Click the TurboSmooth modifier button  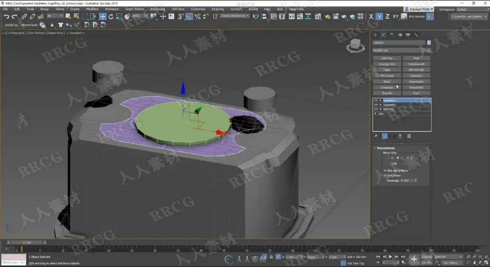[x=416, y=64]
